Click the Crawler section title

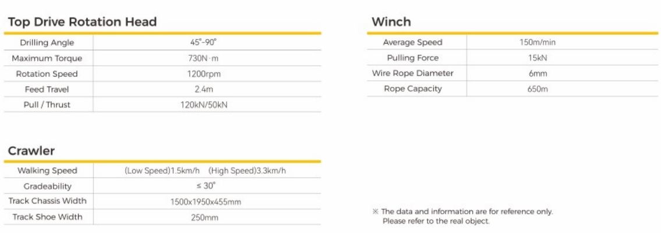(31, 151)
